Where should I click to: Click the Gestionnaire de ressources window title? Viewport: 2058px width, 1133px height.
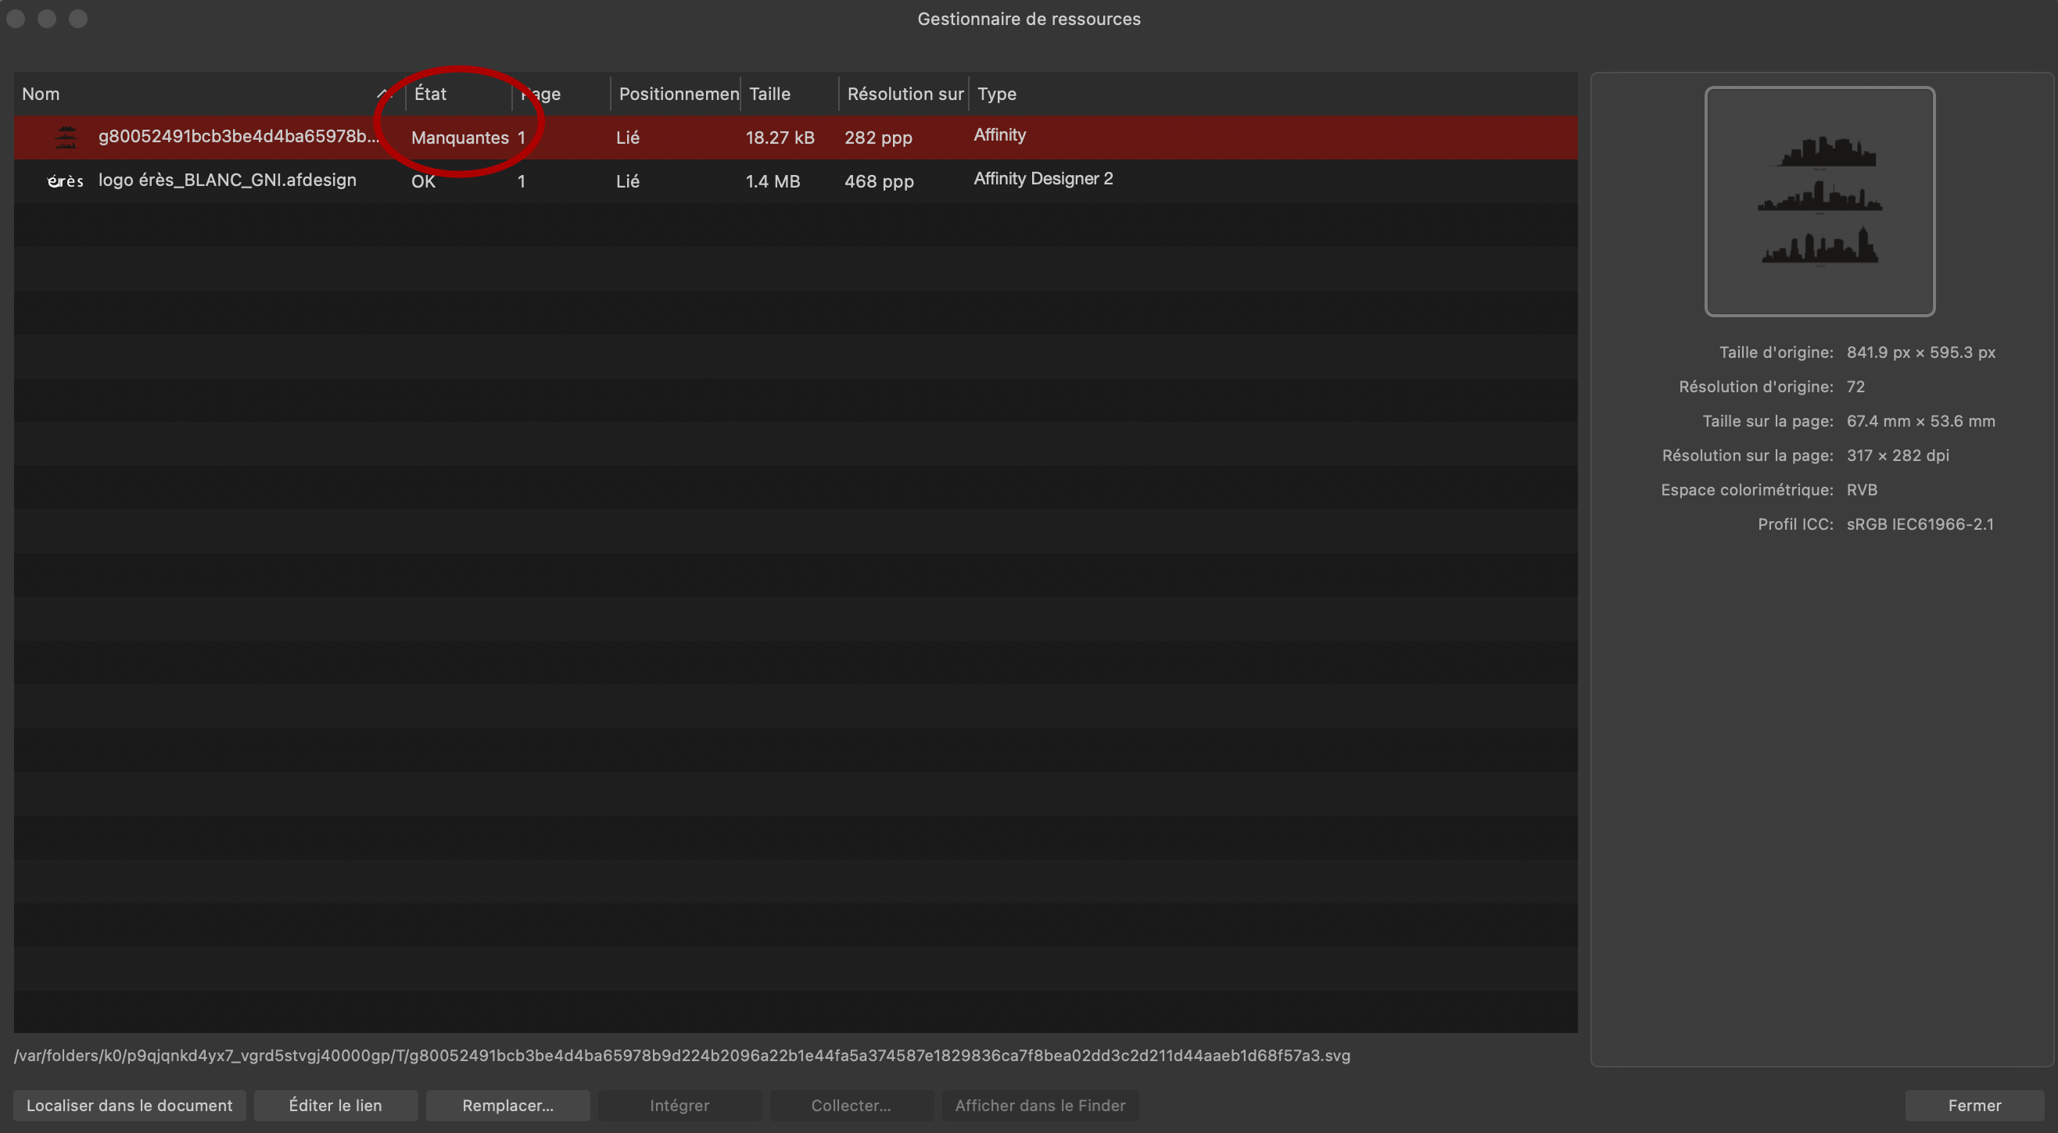pyautogui.click(x=1029, y=19)
